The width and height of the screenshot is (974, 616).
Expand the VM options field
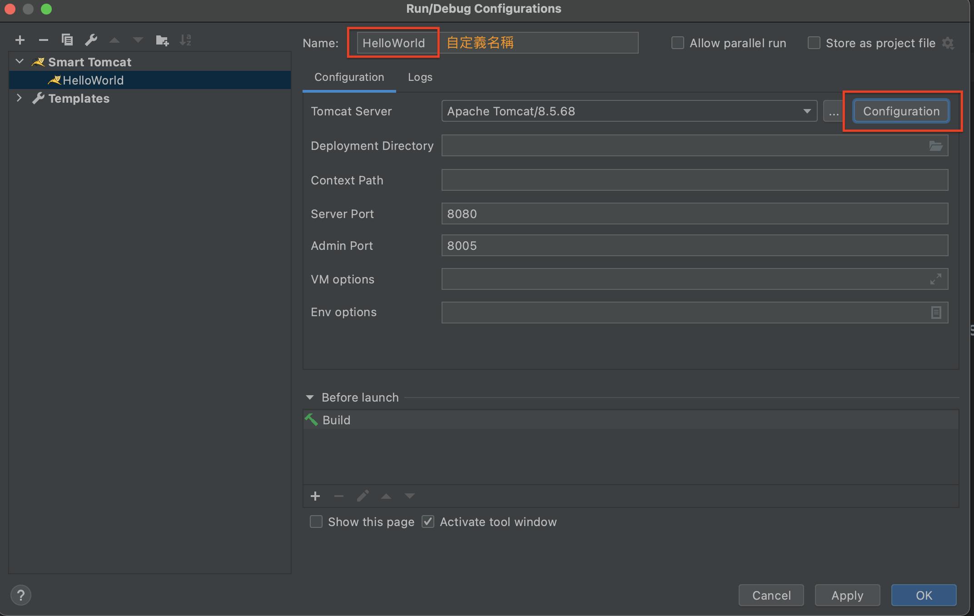935,279
